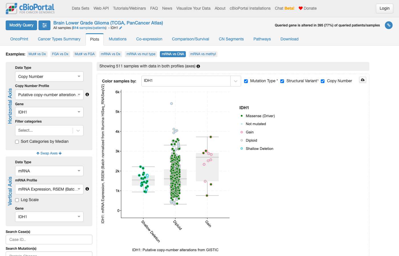399x256 pixels.
Task: Select the Mut# vs Dx example
Action: pyautogui.click(x=37, y=54)
